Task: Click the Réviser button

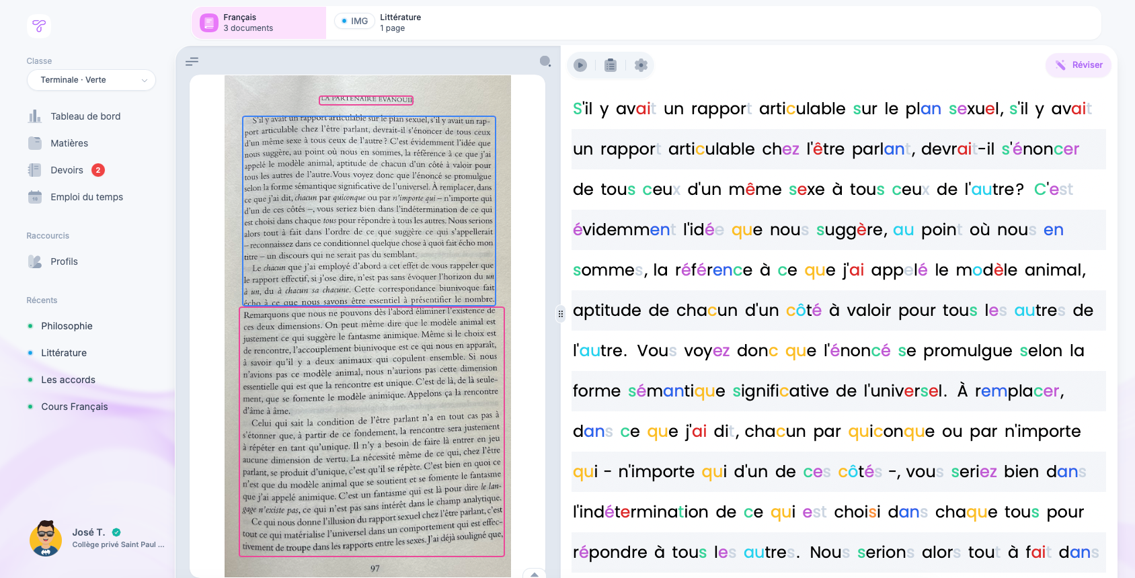Action: pyautogui.click(x=1079, y=65)
